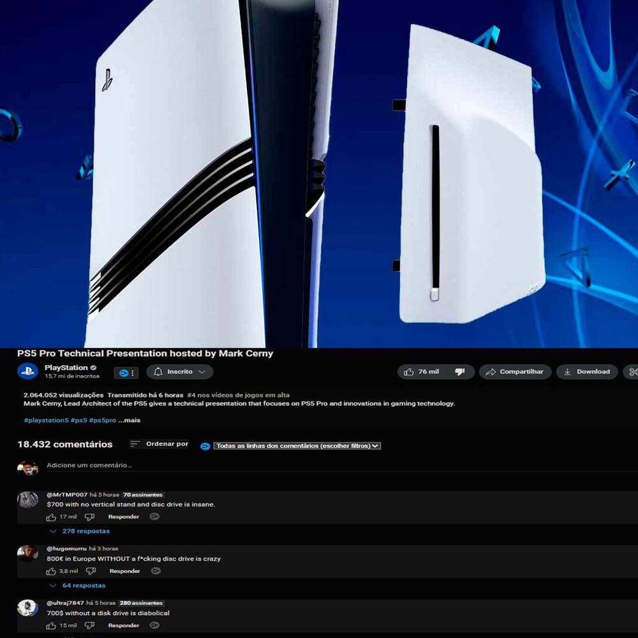The width and height of the screenshot is (638, 638).
Task: Click the '280 assinantes' badge
Action: (141, 603)
